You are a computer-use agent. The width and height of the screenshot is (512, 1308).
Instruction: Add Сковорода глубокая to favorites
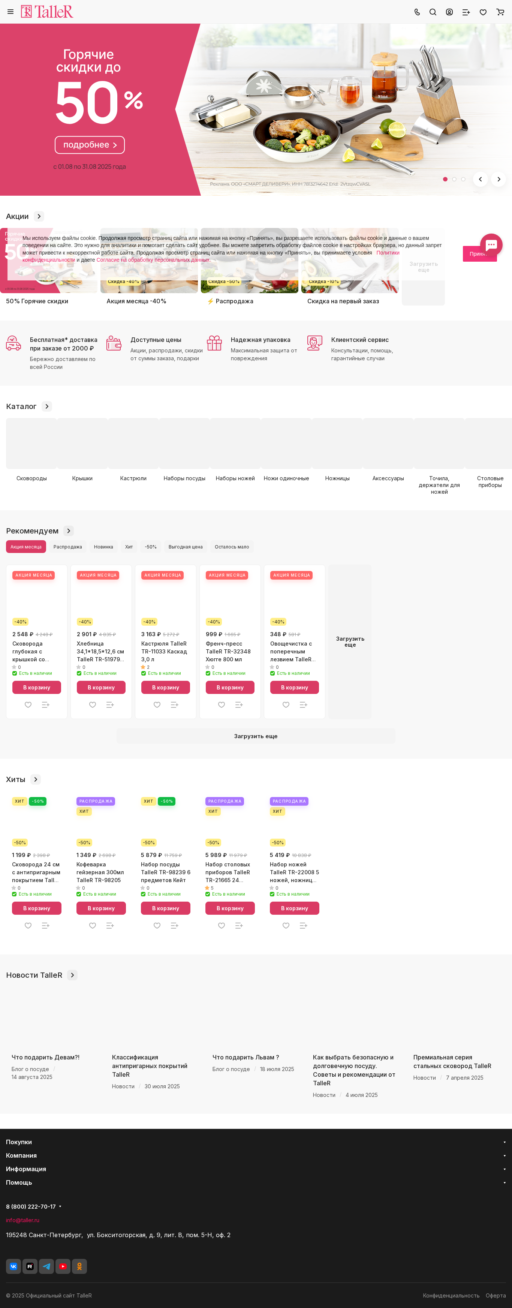coord(28,705)
